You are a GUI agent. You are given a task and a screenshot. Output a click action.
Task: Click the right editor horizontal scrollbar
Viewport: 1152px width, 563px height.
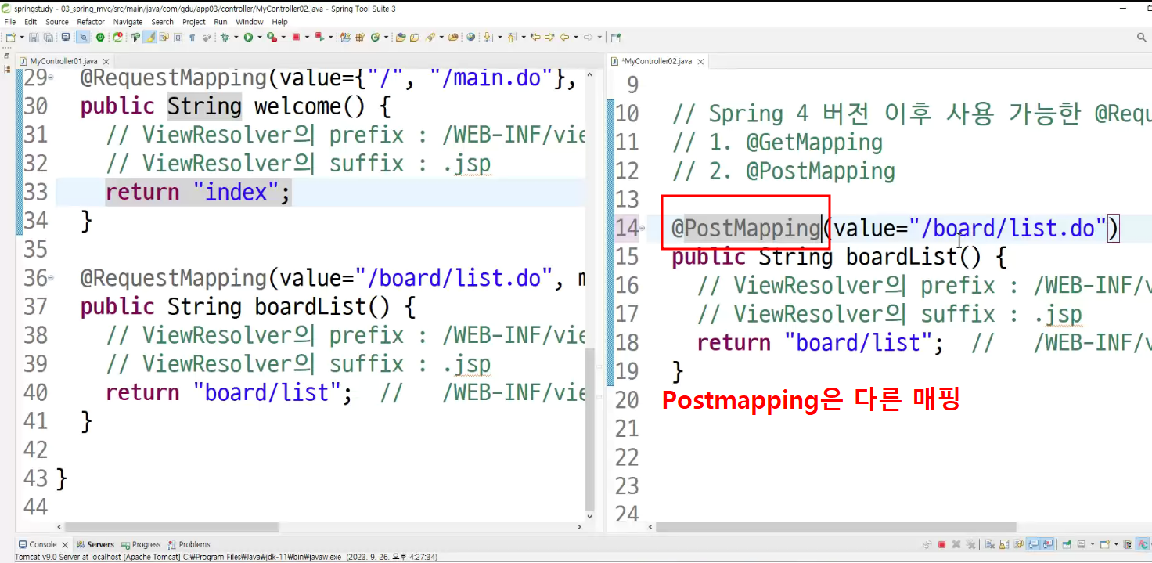coord(836,528)
